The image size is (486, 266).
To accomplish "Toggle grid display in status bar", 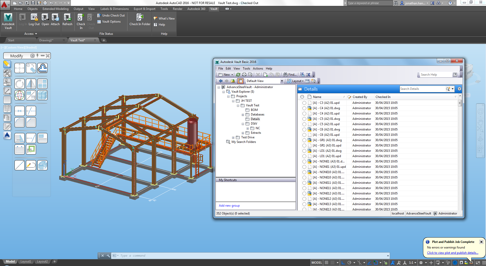I will point(327,263).
